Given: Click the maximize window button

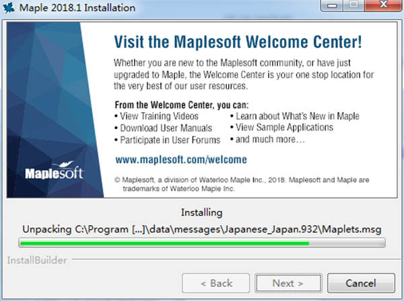Looking at the screenshot, I should pos(353,5).
